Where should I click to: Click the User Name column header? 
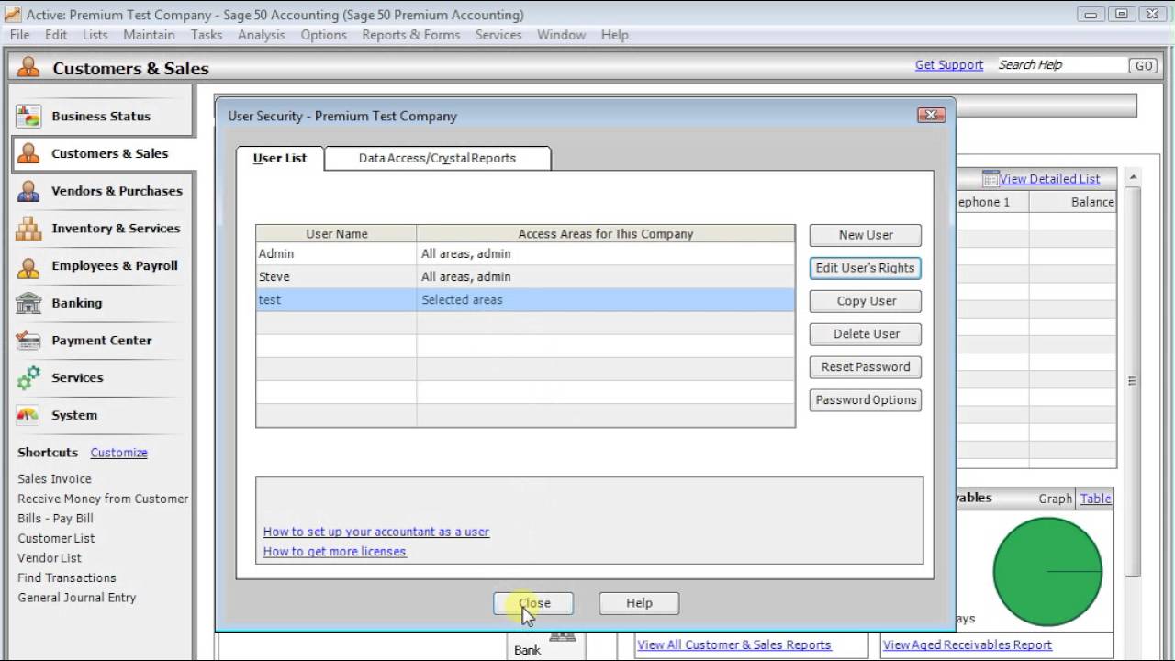tap(336, 234)
